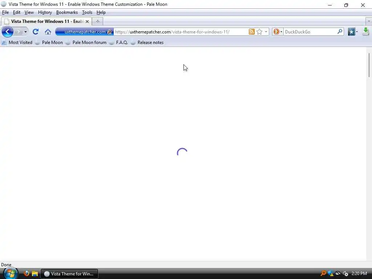Open the Pale Moon bookmark
Screen dimensions: 372x279
click(x=49, y=43)
